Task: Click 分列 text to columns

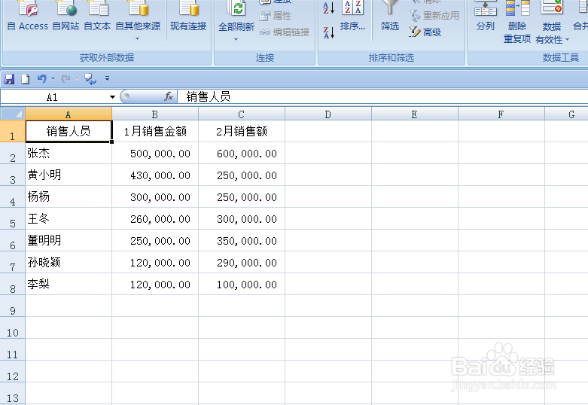Action: click(486, 17)
